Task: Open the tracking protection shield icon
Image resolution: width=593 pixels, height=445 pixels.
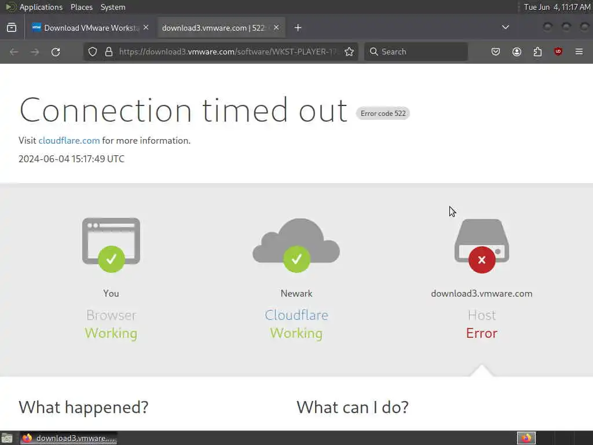Action: (x=93, y=52)
